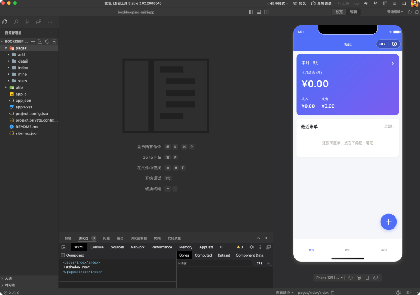Image resolution: width=420 pixels, height=295 pixels.
Task: Open the 资源管理器 panel options ellipsis
Action: (x=51, y=33)
